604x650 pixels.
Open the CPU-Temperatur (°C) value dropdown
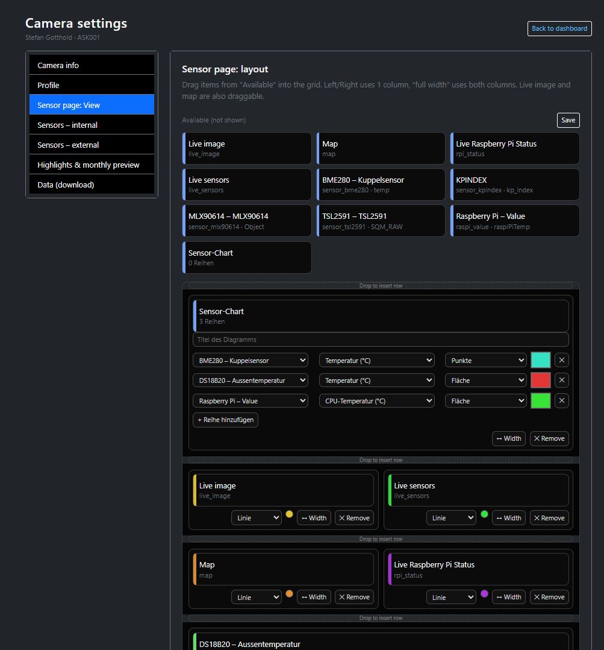376,400
